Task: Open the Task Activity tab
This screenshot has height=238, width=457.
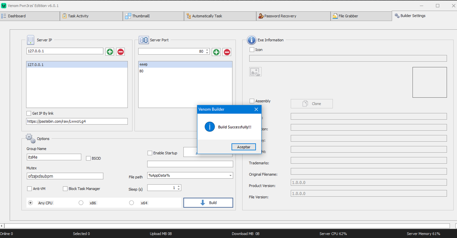Action: pos(91,16)
